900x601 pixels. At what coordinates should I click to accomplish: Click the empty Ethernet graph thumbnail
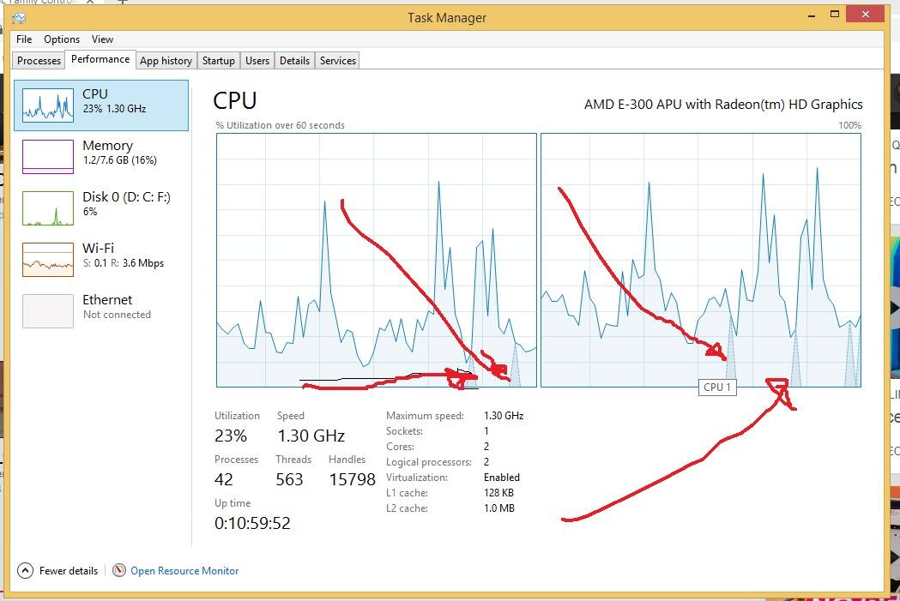(48, 311)
